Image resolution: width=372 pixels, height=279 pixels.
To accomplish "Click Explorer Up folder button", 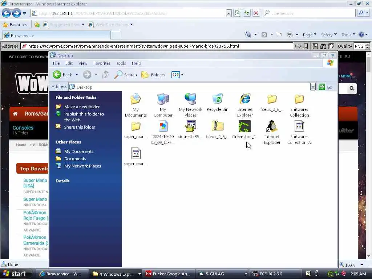I will pyautogui.click(x=105, y=75).
